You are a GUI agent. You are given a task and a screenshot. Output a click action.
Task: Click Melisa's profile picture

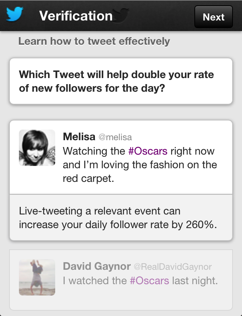coord(37,148)
